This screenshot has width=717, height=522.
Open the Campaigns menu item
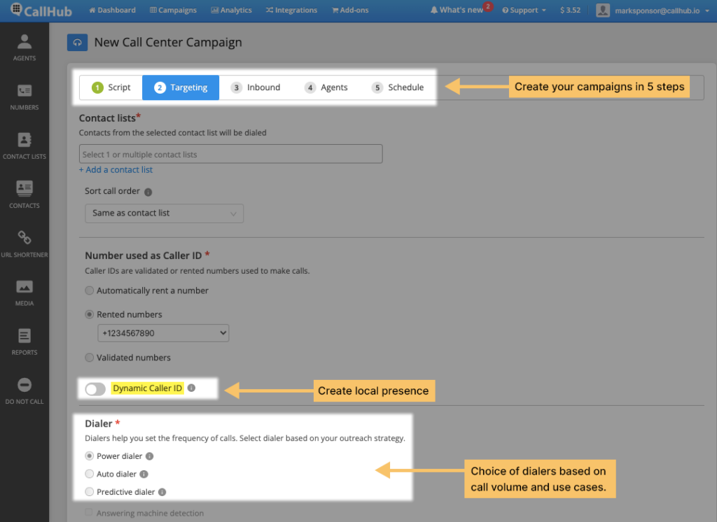point(173,10)
